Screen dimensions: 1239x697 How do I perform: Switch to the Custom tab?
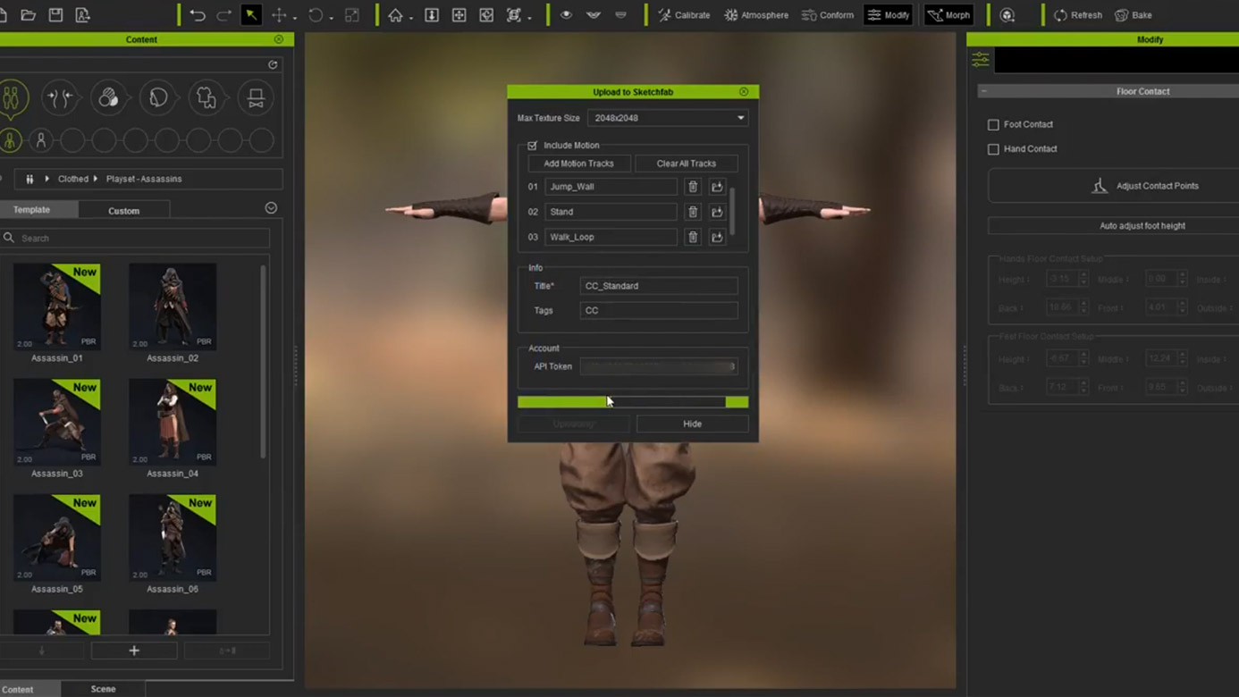point(123,211)
